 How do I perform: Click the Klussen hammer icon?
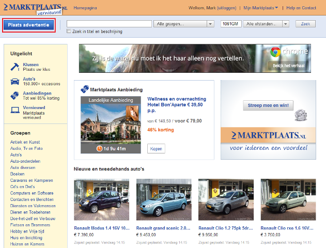(15, 67)
